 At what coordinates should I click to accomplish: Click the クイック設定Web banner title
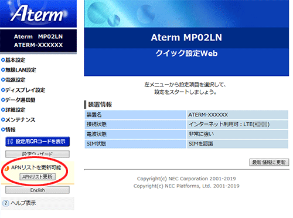[x=186, y=53]
